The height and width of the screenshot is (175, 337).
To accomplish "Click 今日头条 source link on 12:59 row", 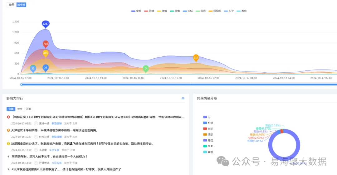I will [x=54, y=150].
